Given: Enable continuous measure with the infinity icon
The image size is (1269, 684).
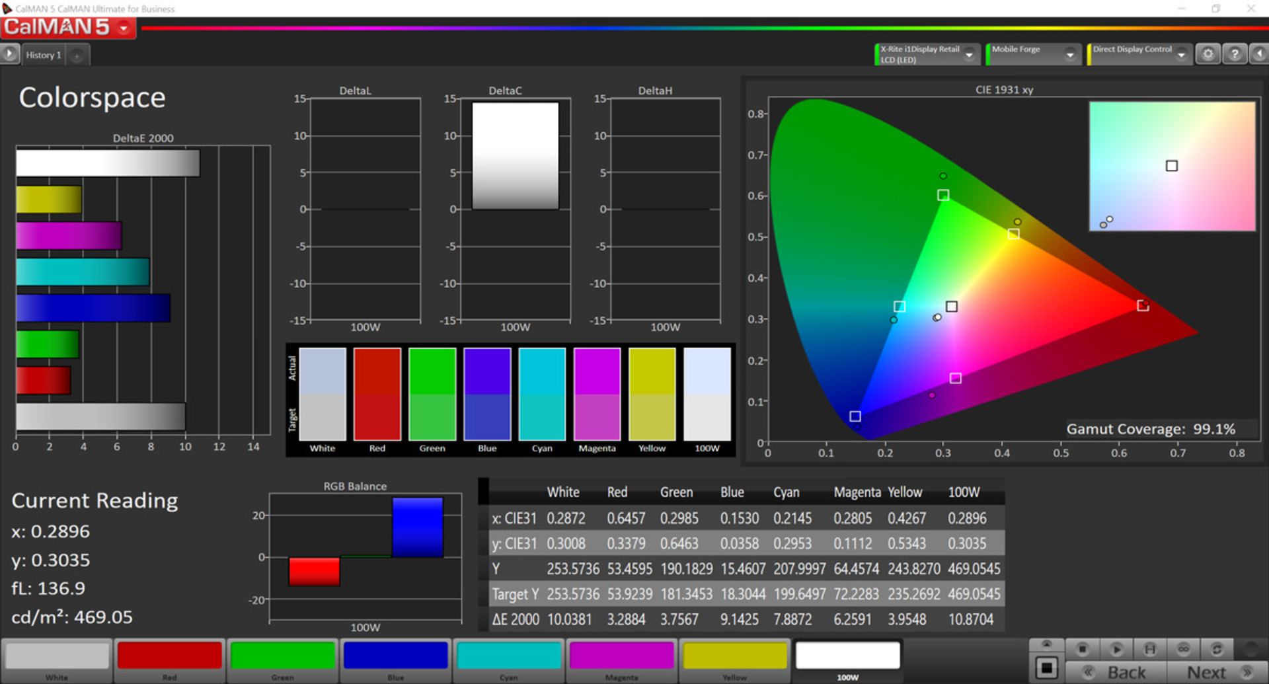Looking at the screenshot, I should [1185, 649].
